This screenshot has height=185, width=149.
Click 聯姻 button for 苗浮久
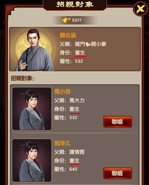[117, 173]
